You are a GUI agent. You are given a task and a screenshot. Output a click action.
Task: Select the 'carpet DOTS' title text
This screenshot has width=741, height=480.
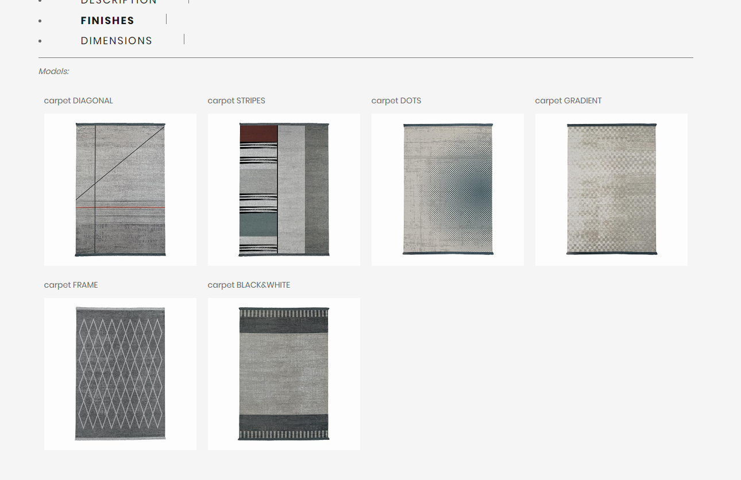tap(396, 100)
